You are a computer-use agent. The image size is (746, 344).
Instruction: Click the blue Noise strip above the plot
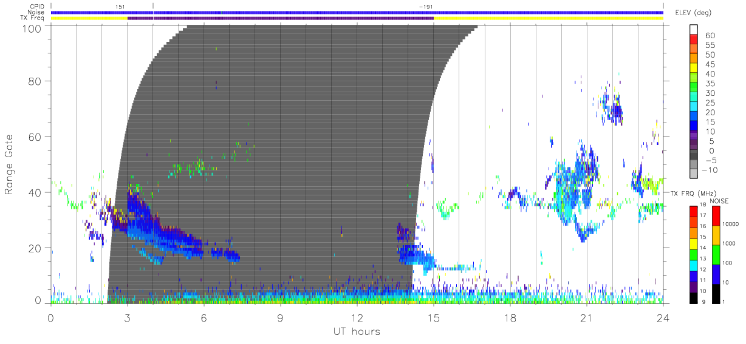(357, 12)
